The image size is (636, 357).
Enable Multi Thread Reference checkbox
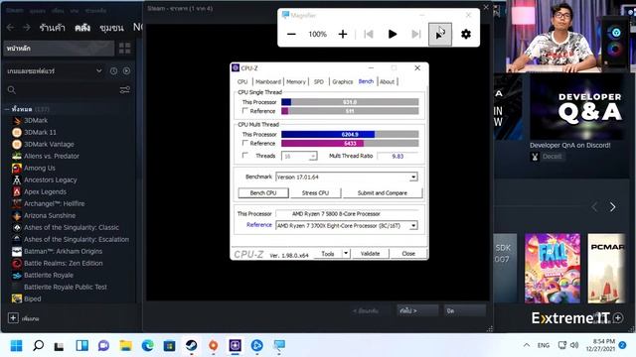tap(245, 143)
